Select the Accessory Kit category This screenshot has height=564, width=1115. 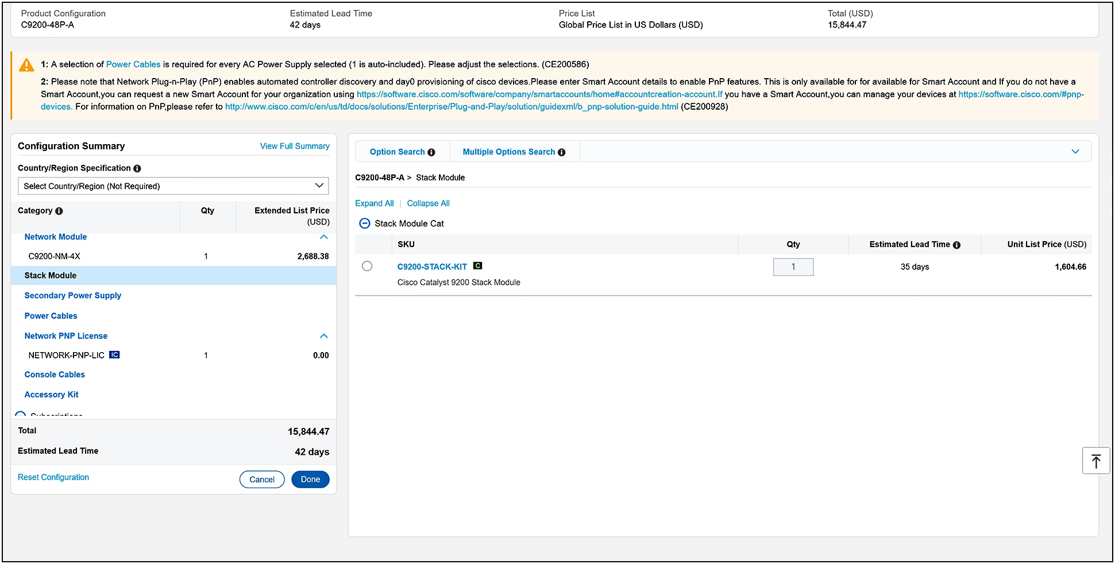tap(51, 395)
